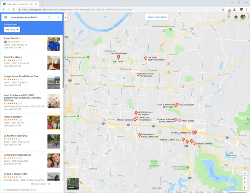The height and width of the screenshot is (193, 250).
Task: Click the Truman Village Family Dental map pin
Action: click(x=138, y=74)
